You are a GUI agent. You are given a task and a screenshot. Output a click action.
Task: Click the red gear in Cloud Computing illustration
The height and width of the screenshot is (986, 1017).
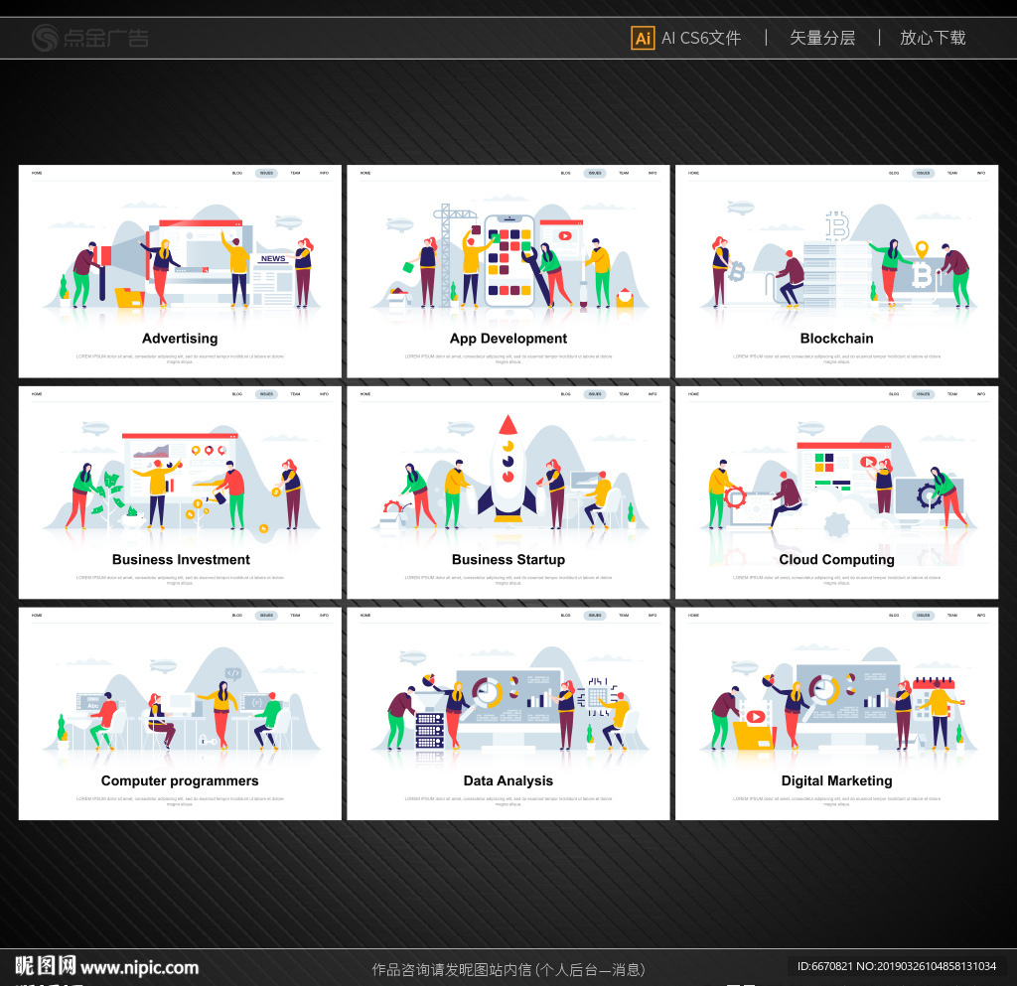(735, 497)
